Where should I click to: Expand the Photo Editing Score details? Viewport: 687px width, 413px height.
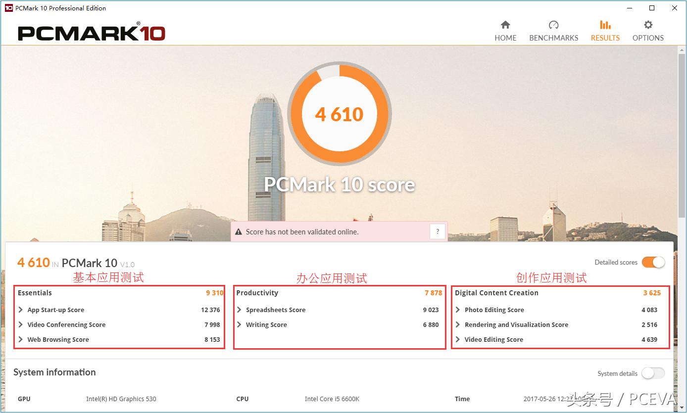(x=458, y=310)
